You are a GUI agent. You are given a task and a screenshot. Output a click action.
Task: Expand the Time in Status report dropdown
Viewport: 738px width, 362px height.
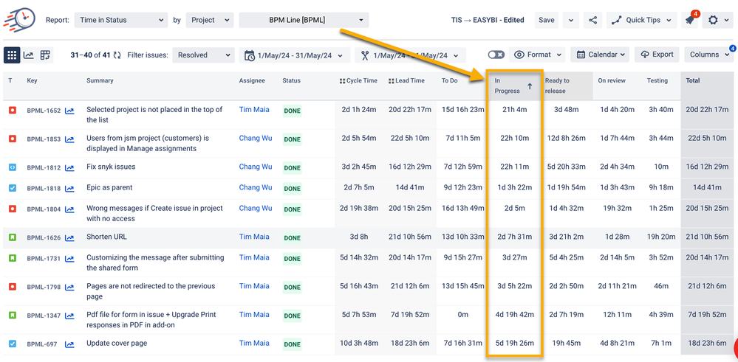(x=120, y=21)
